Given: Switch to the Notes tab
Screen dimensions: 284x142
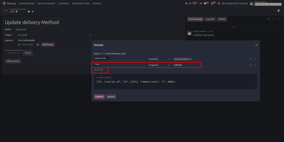Looking at the screenshot, I should [28, 53].
